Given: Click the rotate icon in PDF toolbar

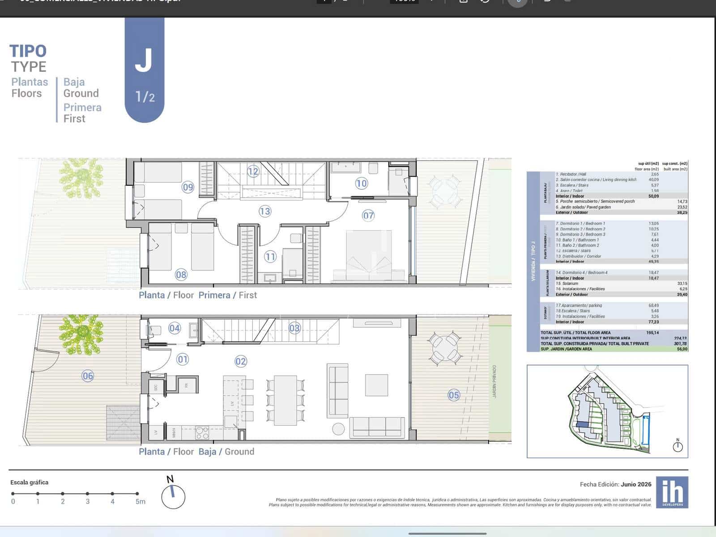Looking at the screenshot, I should (485, 1).
